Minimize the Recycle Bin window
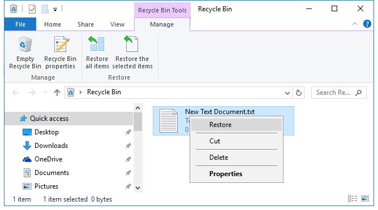 tap(309, 9)
